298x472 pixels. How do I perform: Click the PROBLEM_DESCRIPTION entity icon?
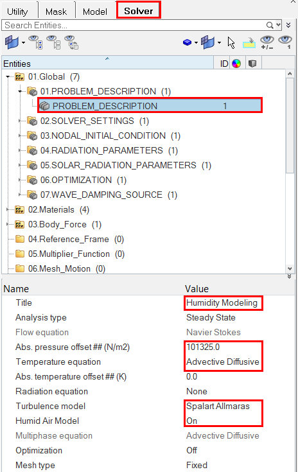coord(44,106)
